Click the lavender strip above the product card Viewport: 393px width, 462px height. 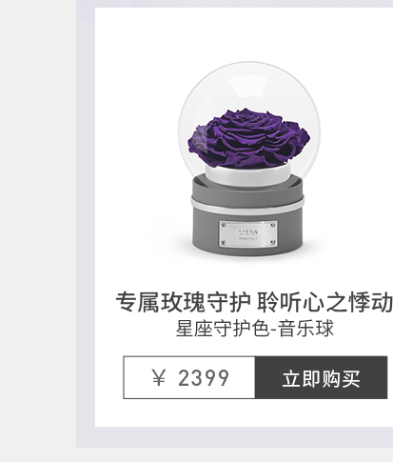[235, 4]
